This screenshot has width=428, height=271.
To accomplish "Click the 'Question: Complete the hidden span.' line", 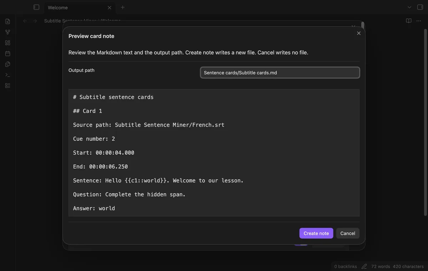I will (x=129, y=194).
